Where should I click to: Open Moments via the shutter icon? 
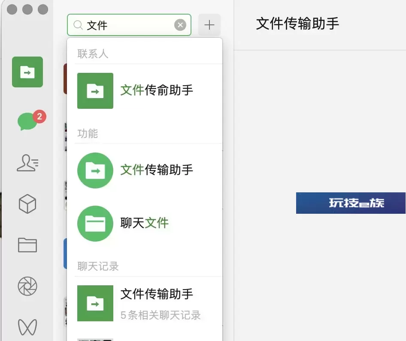(27, 286)
